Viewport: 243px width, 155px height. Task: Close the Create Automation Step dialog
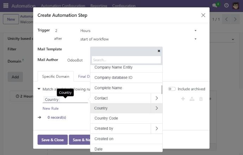(x=203, y=15)
